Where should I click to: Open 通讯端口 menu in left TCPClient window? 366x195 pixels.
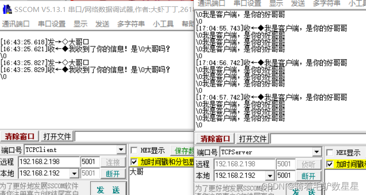click(x=16, y=24)
